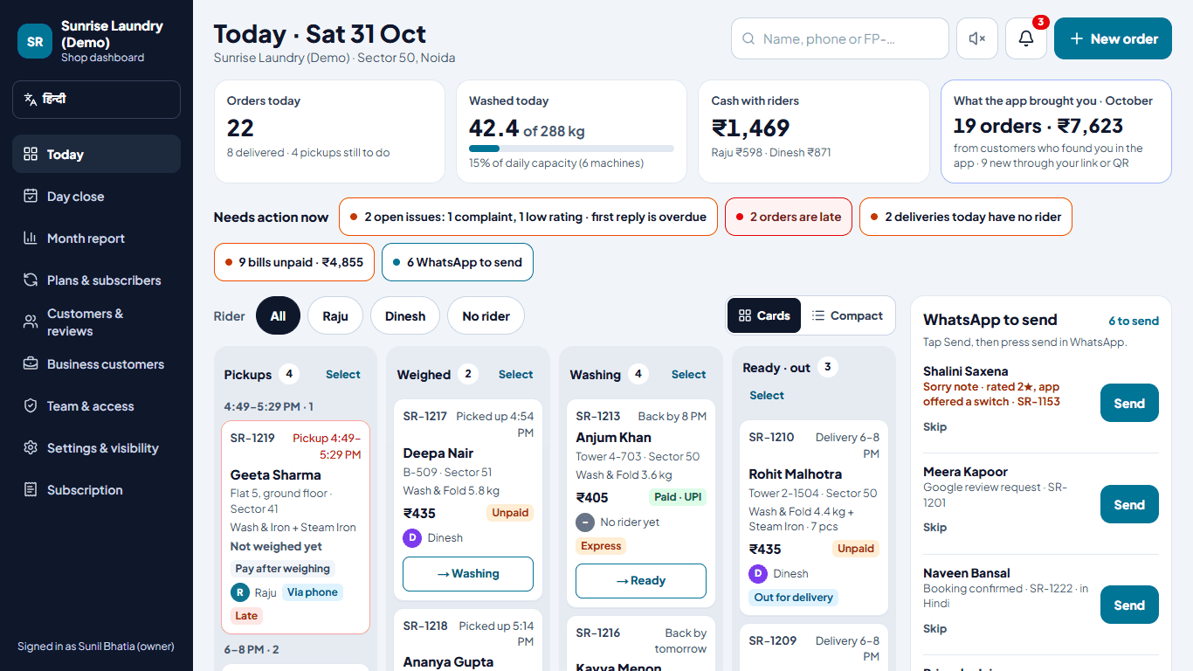This screenshot has width=1193, height=671.
Task: Switch to Cards view
Action: 764,316
